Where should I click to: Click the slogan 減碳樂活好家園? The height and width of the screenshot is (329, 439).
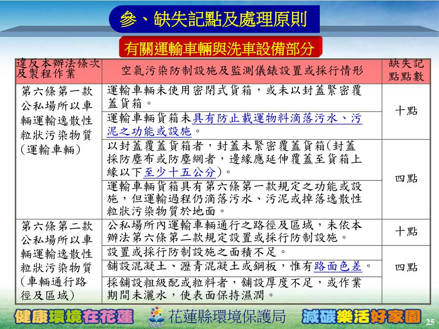point(361,317)
